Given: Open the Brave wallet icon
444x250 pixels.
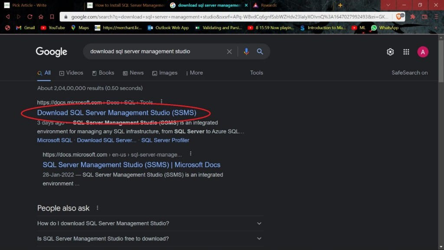Looking at the screenshot, I should click(x=424, y=17).
